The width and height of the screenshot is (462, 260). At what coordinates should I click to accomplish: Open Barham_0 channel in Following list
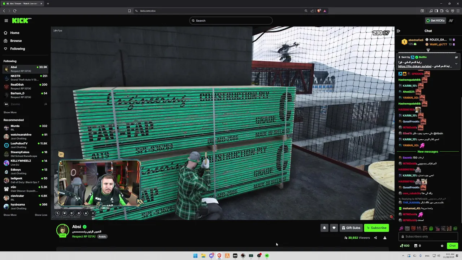[x=25, y=95]
